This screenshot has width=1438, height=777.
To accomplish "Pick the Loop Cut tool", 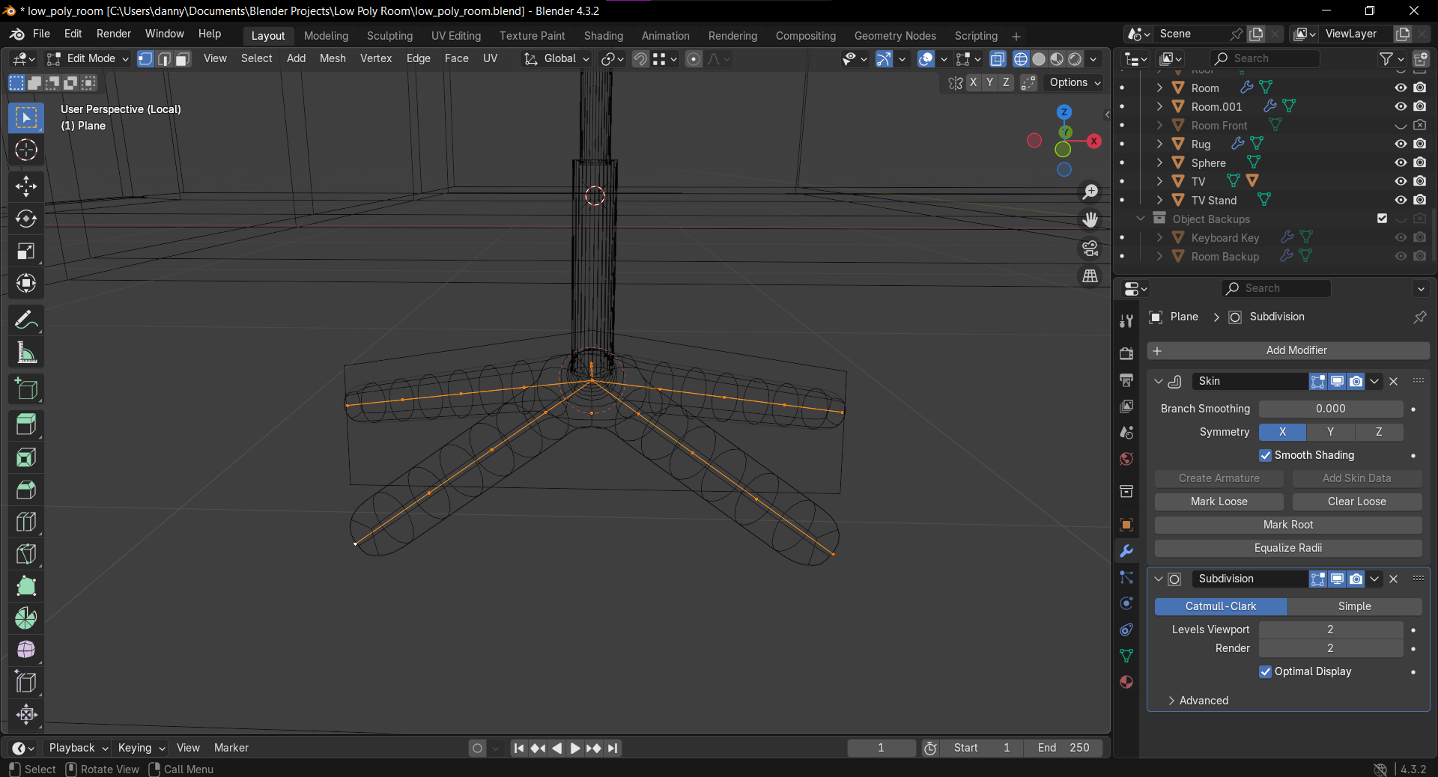I will [x=26, y=522].
